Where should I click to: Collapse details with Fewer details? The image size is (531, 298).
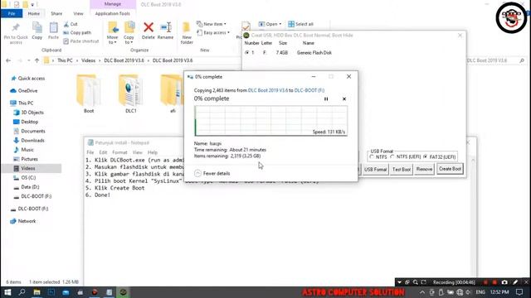(x=212, y=173)
